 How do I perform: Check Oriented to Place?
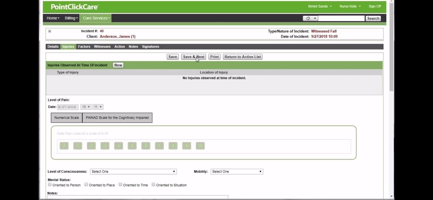[86, 185]
